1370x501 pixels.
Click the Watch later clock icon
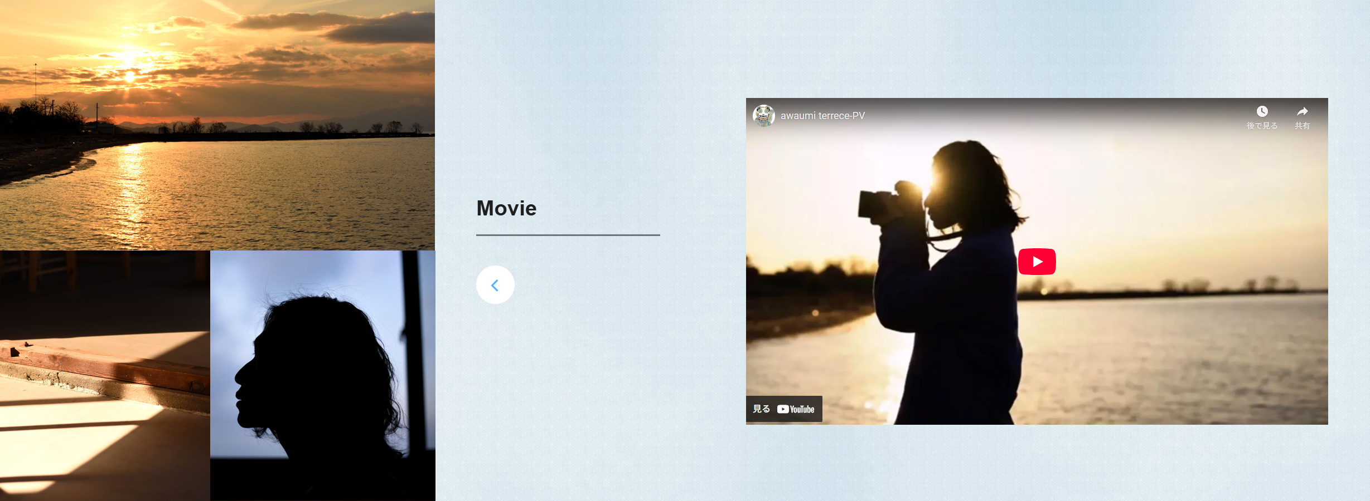point(1262,111)
